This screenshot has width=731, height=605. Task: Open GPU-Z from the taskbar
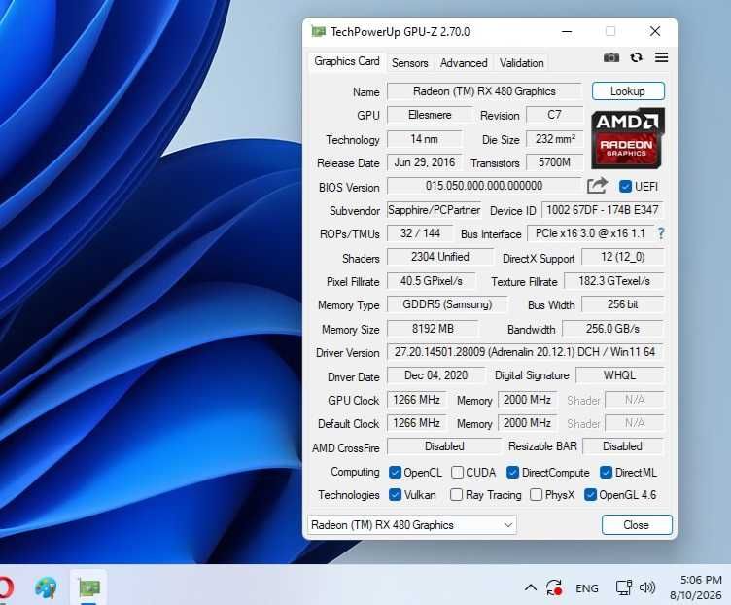pyautogui.click(x=89, y=587)
